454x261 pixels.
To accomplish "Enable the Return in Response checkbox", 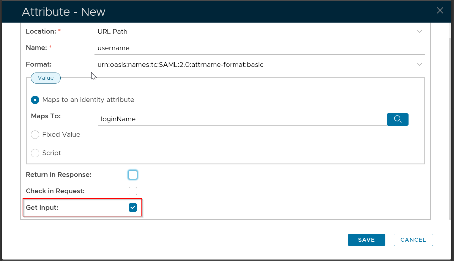I will click(x=133, y=175).
